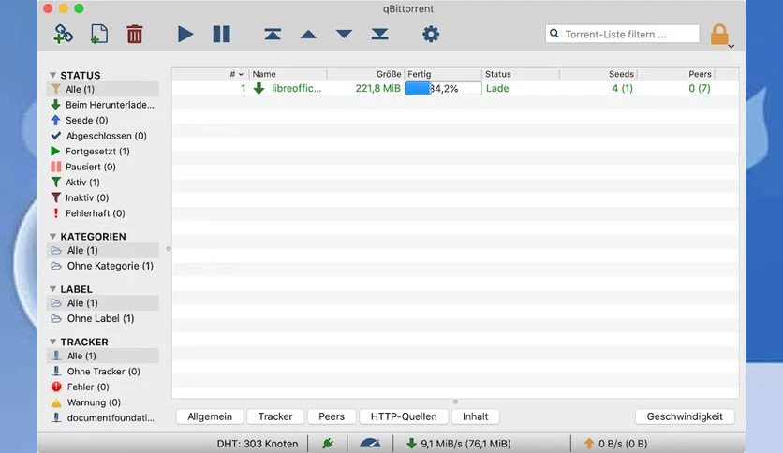Select documentfoundati... tracker entry
Viewport: 783px width, 453px height.
coord(102,417)
